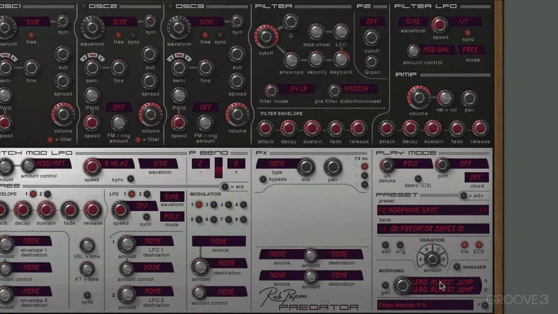Click the LFO mode POLY display
558x314 pixels.
[x=172, y=217]
